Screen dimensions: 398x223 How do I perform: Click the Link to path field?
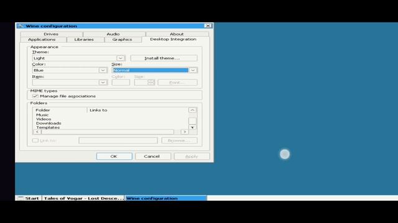click(x=118, y=141)
